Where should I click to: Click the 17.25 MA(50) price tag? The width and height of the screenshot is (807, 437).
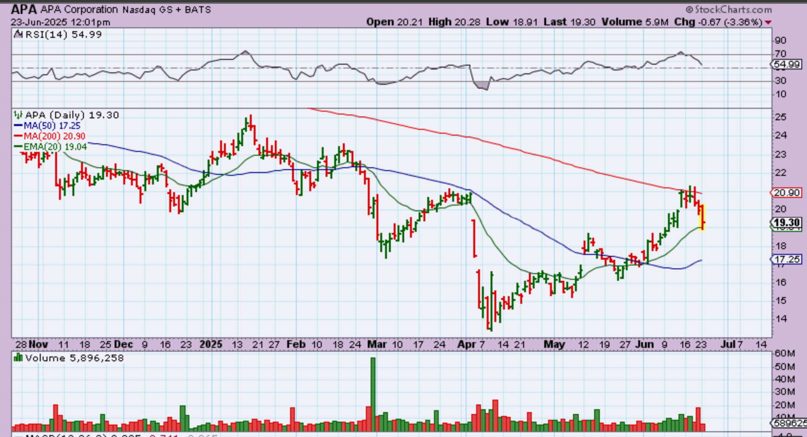coord(786,259)
